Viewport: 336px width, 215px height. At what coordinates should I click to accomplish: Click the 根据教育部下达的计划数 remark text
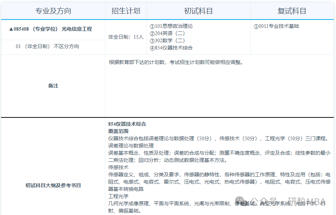[176, 62]
